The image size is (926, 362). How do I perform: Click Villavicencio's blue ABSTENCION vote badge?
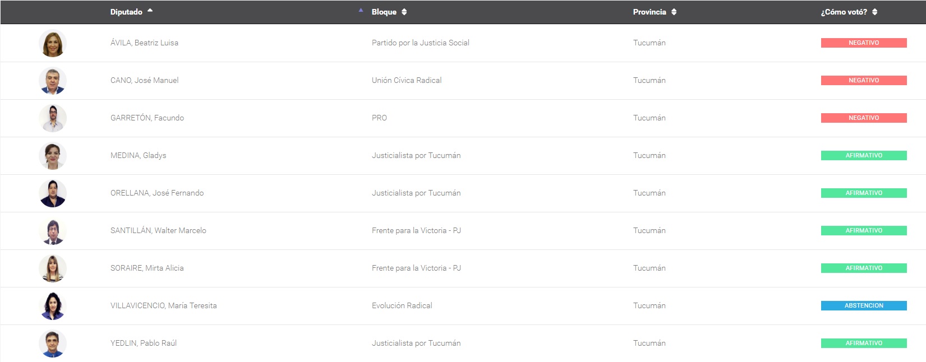point(863,305)
